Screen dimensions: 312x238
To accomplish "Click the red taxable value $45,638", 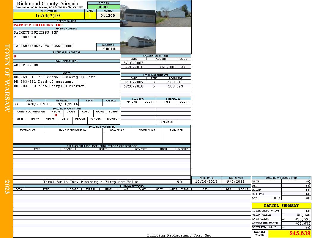I will pyautogui.click(x=300, y=234).
